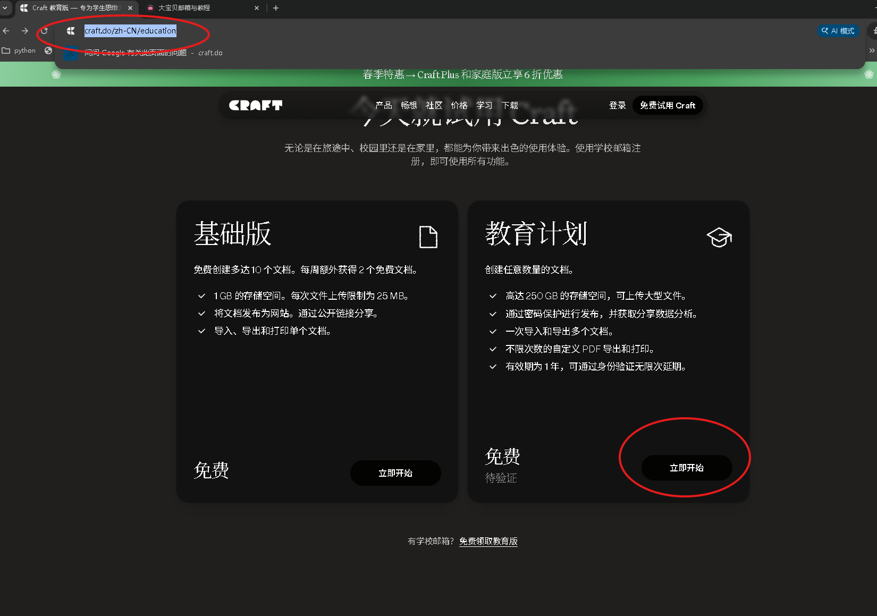The width and height of the screenshot is (877, 616).
Task: Click the 基础版 plan heading
Action: tap(233, 234)
